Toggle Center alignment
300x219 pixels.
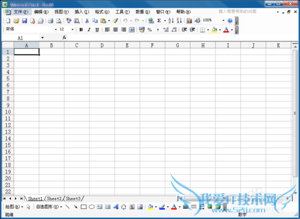click(115, 30)
